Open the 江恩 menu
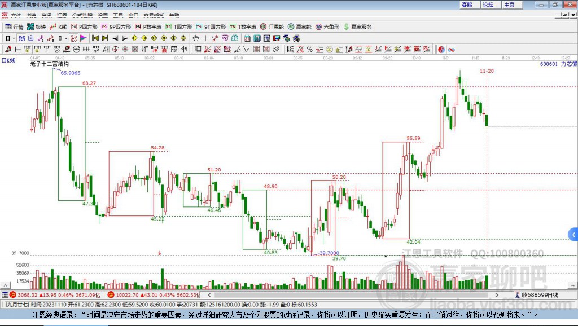The width and height of the screenshot is (578, 326). (62, 15)
